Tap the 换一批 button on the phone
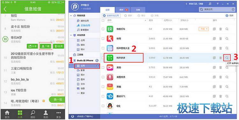The image size is (239, 120). coord(57,100)
